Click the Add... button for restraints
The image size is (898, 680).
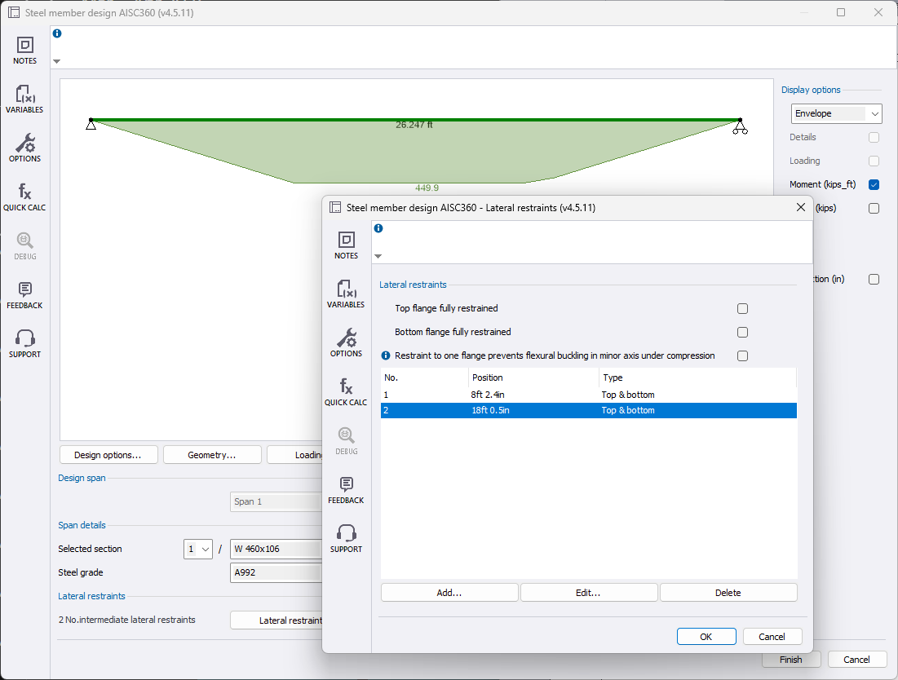pyautogui.click(x=449, y=593)
